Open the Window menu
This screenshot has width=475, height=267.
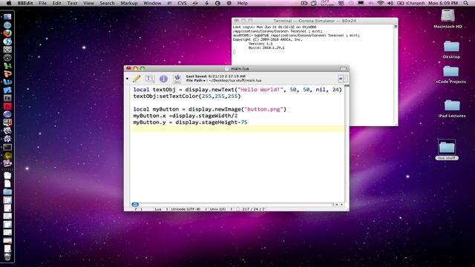pyautogui.click(x=152, y=3)
